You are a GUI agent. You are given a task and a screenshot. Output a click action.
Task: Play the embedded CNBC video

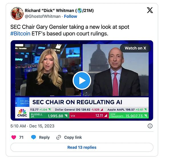coord(82,80)
